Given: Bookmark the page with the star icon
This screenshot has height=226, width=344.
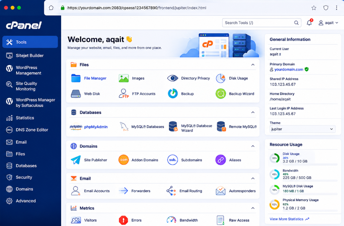Looking at the screenshot, I should (314, 8).
